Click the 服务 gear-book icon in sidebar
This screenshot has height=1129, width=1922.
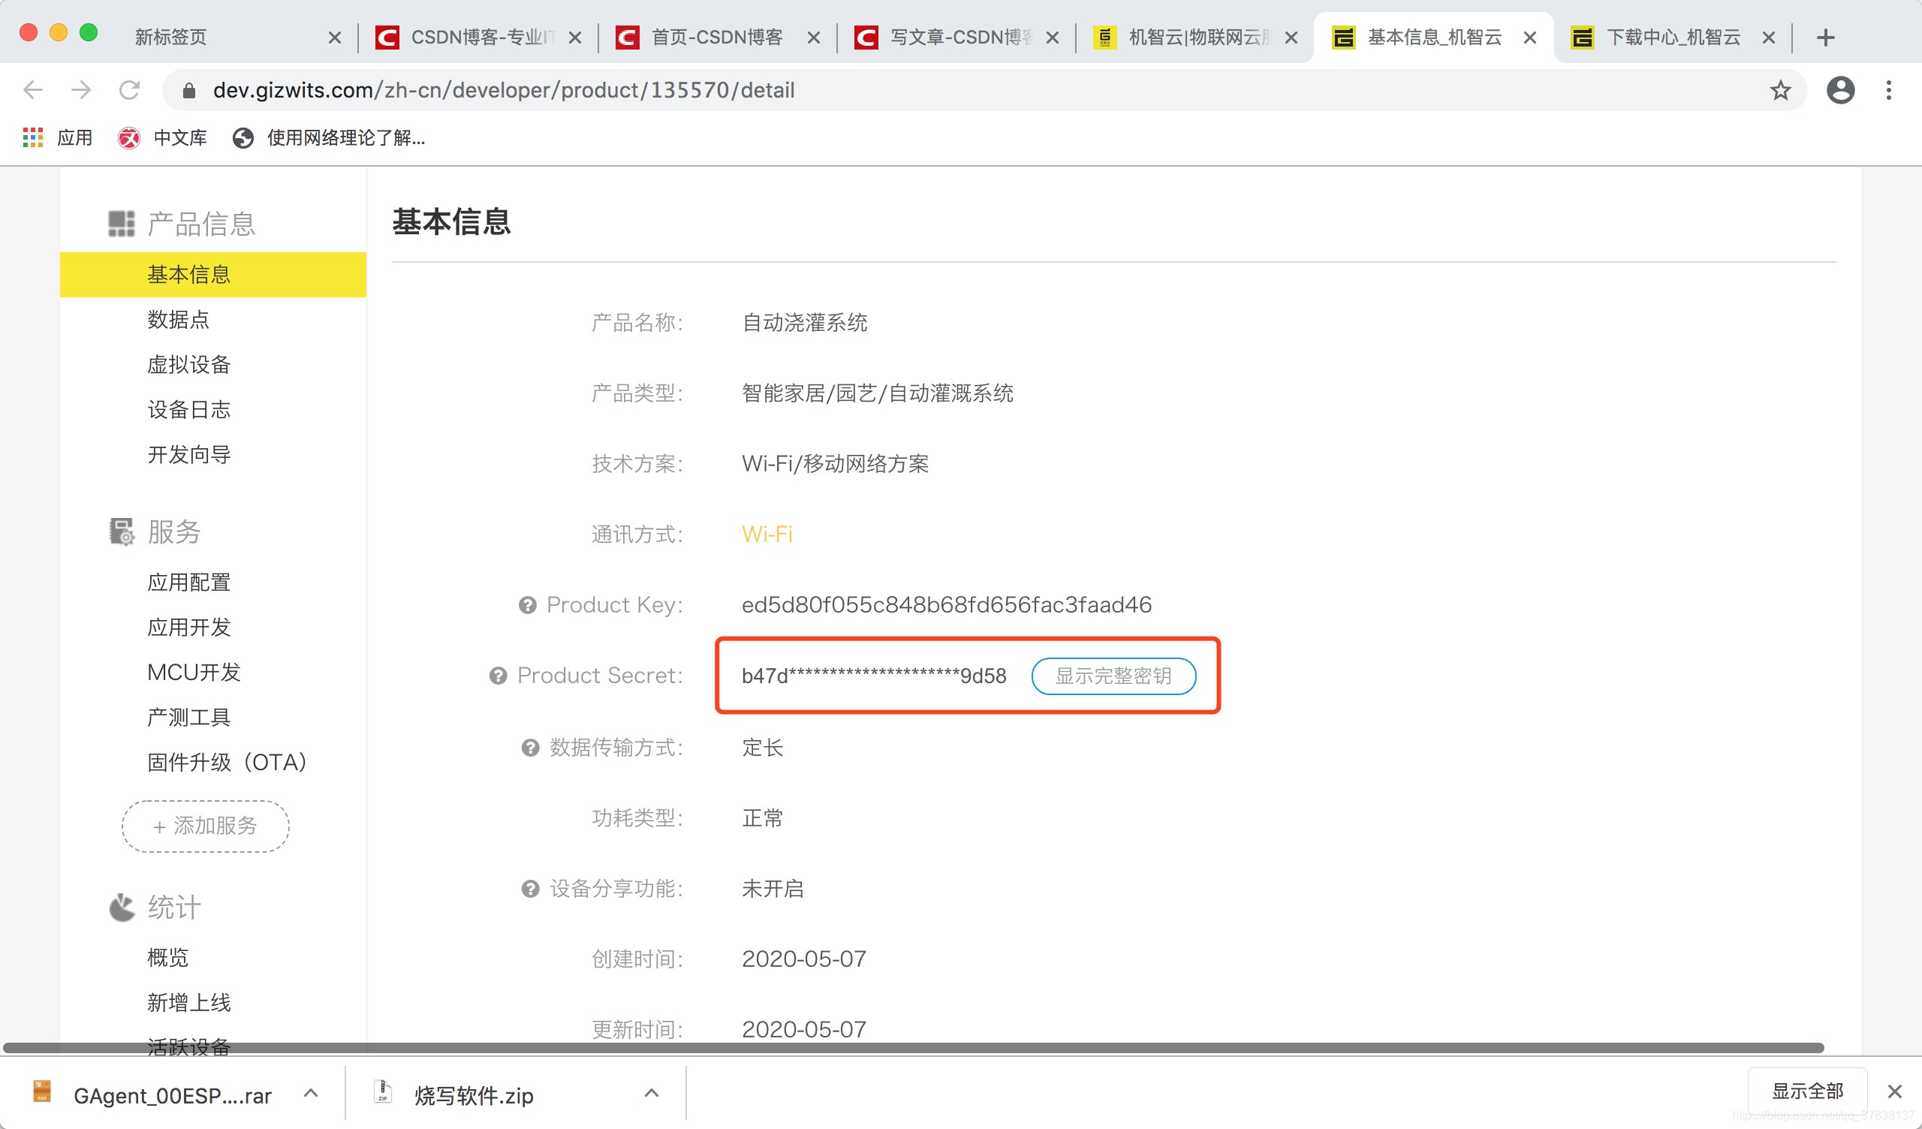122,531
